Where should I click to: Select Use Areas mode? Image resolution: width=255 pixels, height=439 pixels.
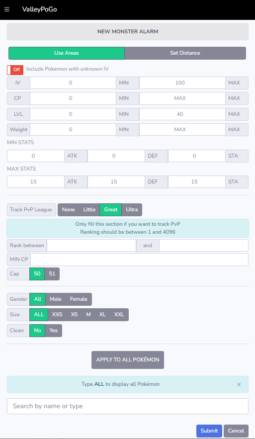(x=66, y=53)
